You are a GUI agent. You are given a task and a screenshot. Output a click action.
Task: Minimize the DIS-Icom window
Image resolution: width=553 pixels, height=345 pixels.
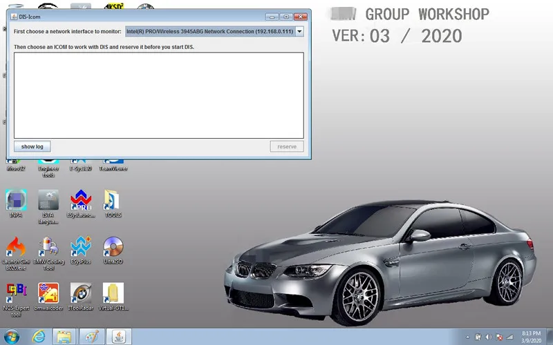click(x=272, y=17)
